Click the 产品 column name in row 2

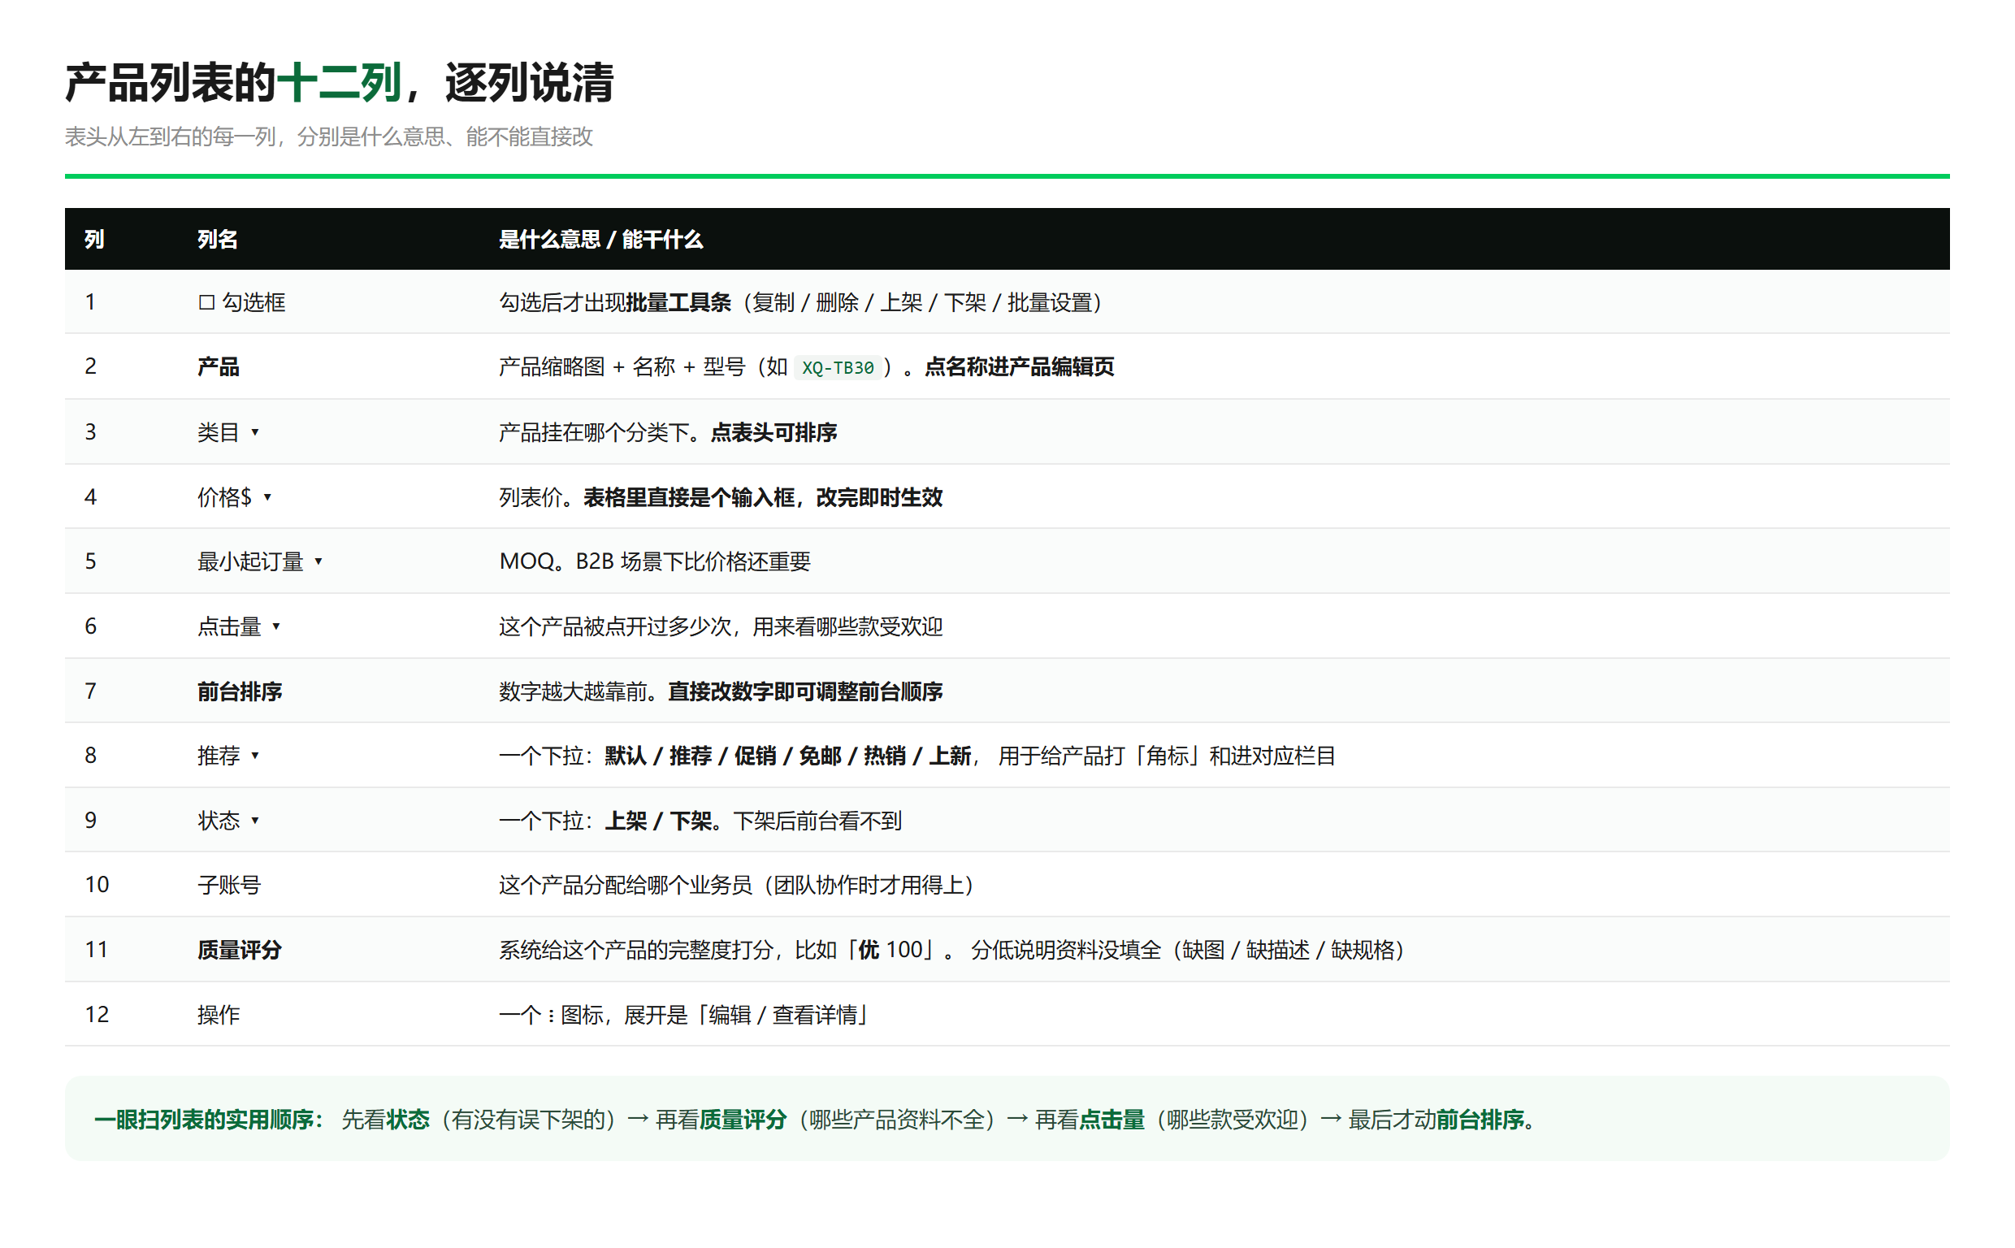(x=218, y=366)
